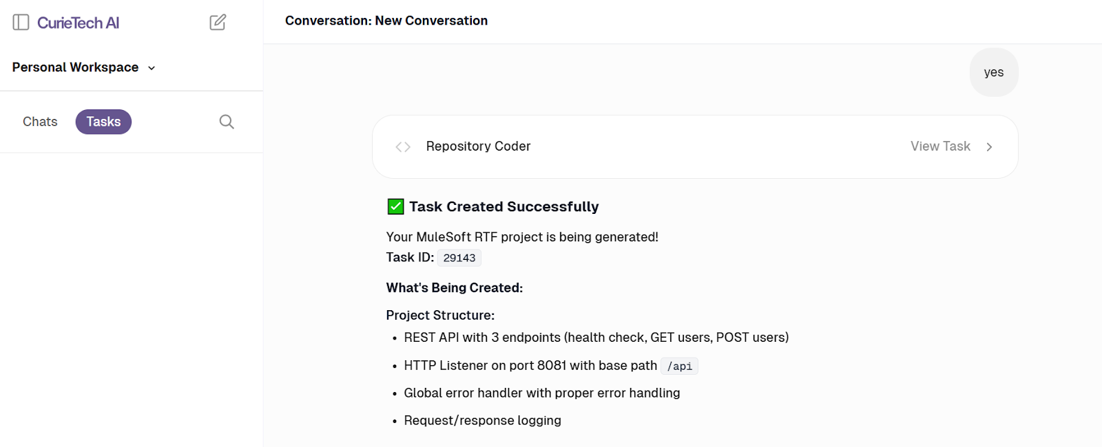Start a new conversation using the compose icon
The image size is (1102, 447).
(x=218, y=22)
